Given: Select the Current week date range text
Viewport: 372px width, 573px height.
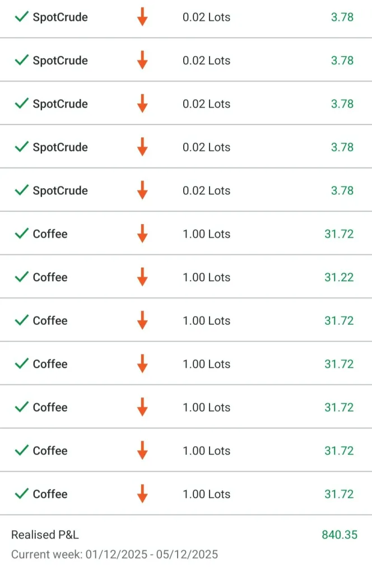Looking at the screenshot, I should [x=114, y=555].
